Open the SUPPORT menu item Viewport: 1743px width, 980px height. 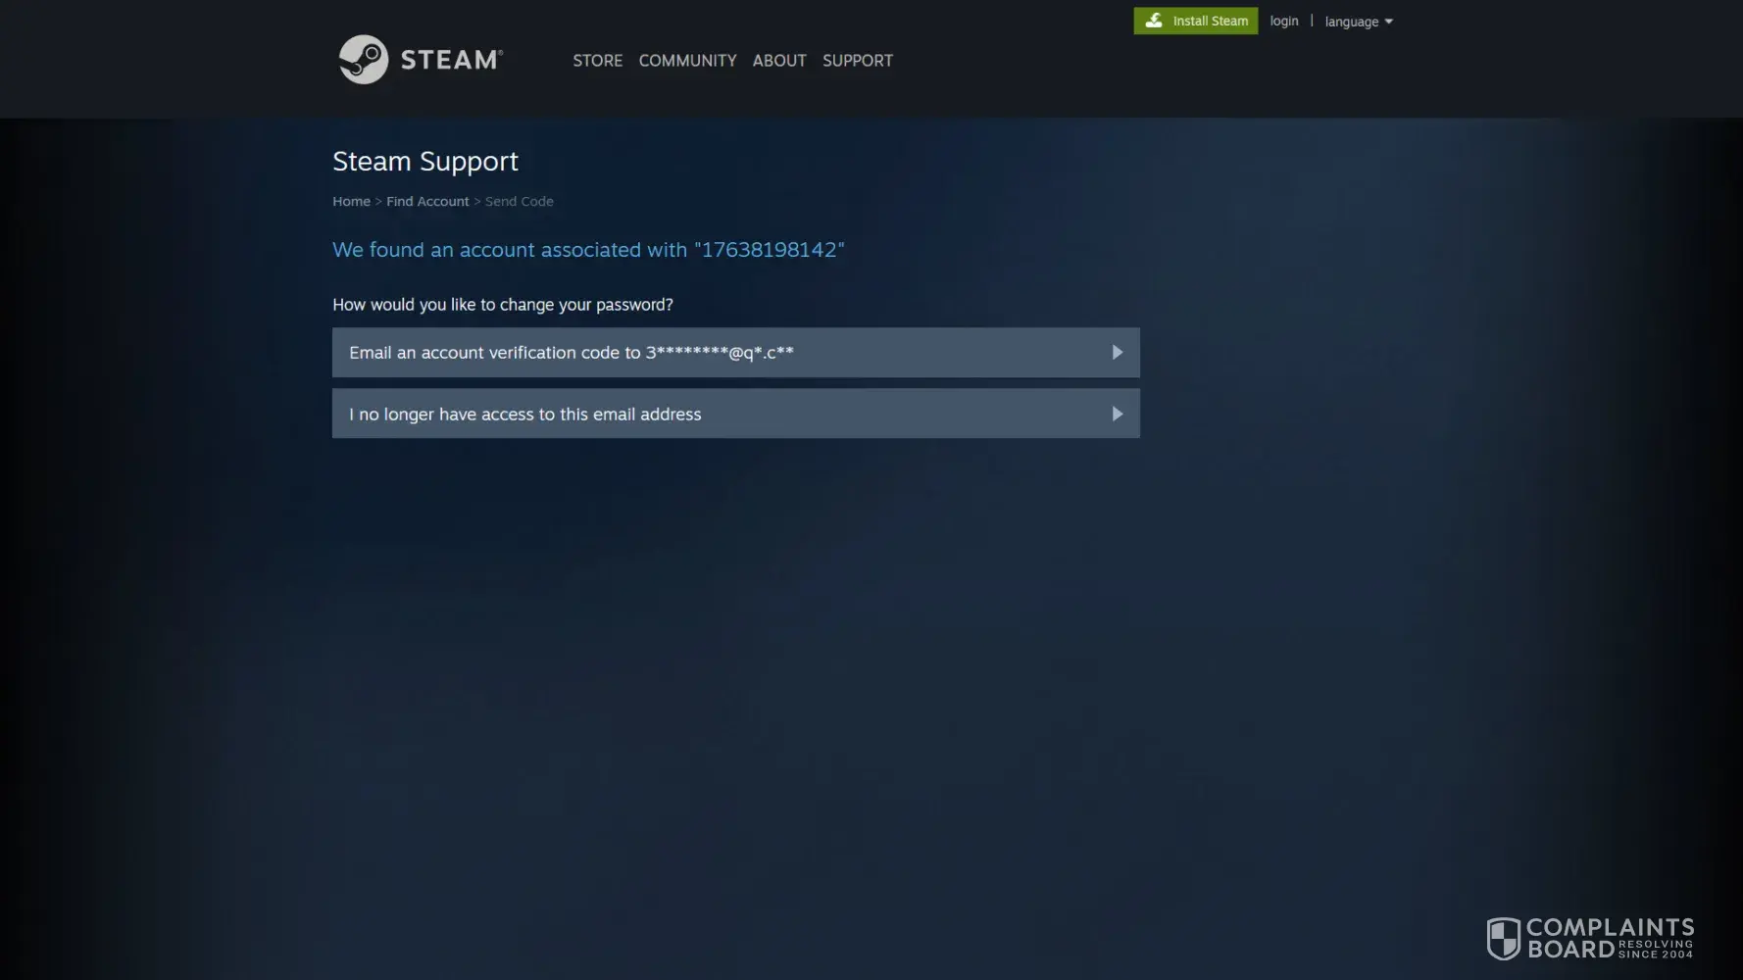[857, 61]
